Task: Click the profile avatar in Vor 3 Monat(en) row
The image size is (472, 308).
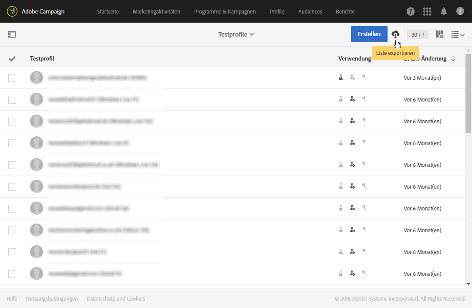Action: (37, 78)
